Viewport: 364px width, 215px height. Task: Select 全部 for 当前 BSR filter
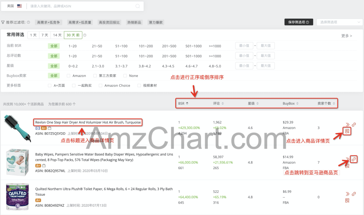click(x=54, y=46)
